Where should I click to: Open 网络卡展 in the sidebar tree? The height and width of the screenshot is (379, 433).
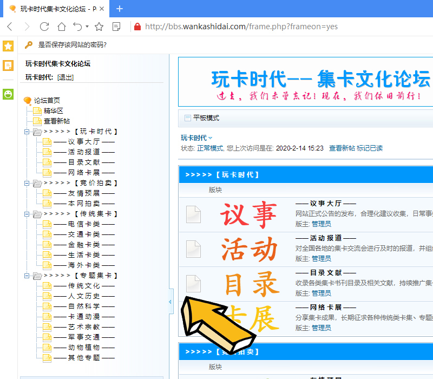coord(84,173)
